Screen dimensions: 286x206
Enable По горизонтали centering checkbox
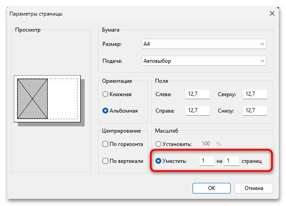[106, 144]
